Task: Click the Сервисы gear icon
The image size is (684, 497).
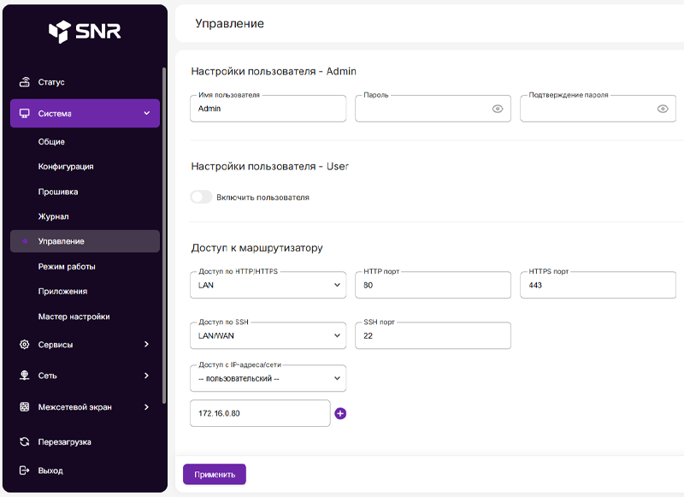Action: [25, 344]
